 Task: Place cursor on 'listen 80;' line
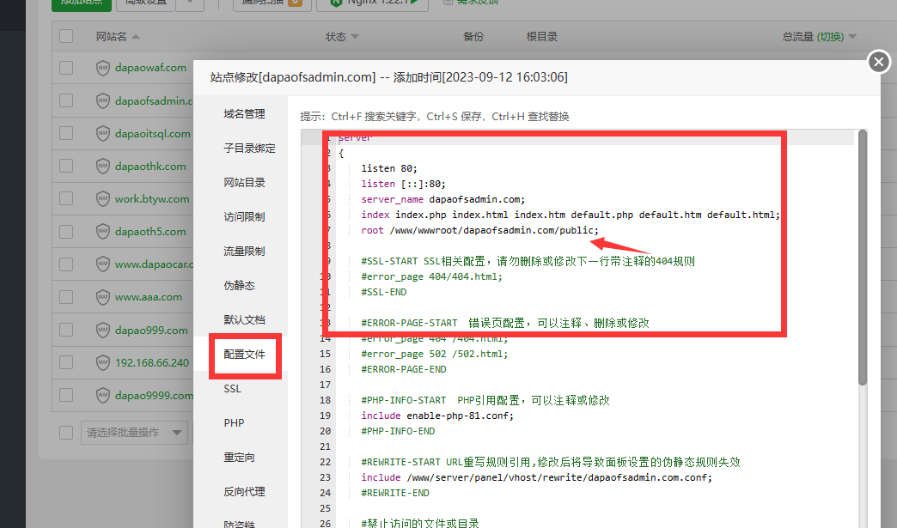tap(389, 168)
